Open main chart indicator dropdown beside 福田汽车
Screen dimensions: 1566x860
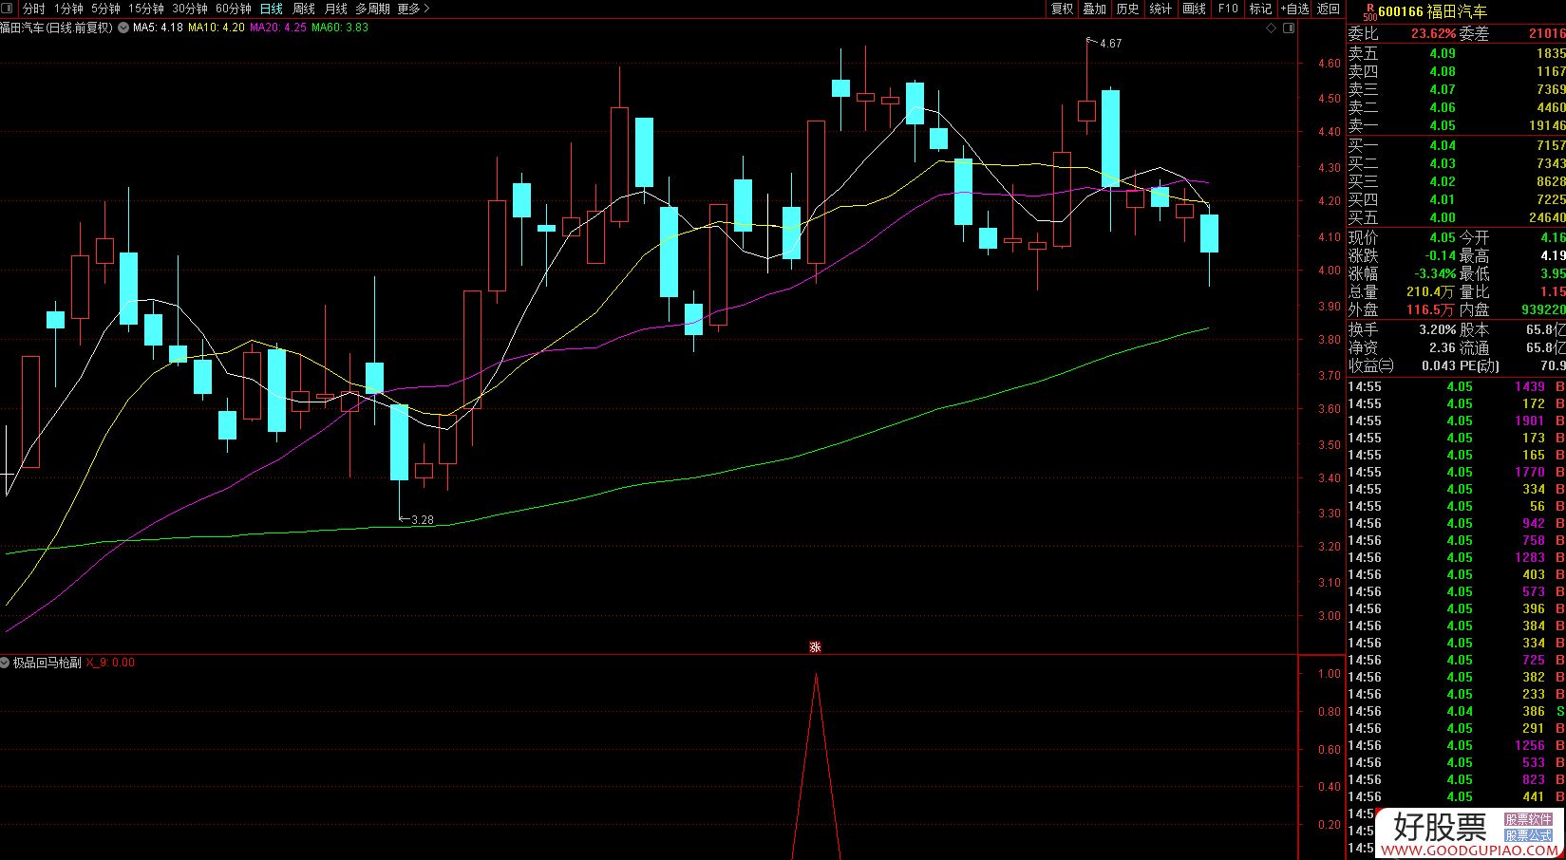coord(122,28)
